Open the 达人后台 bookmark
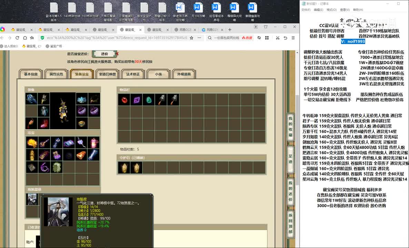The image size is (409, 248). click(9, 46)
